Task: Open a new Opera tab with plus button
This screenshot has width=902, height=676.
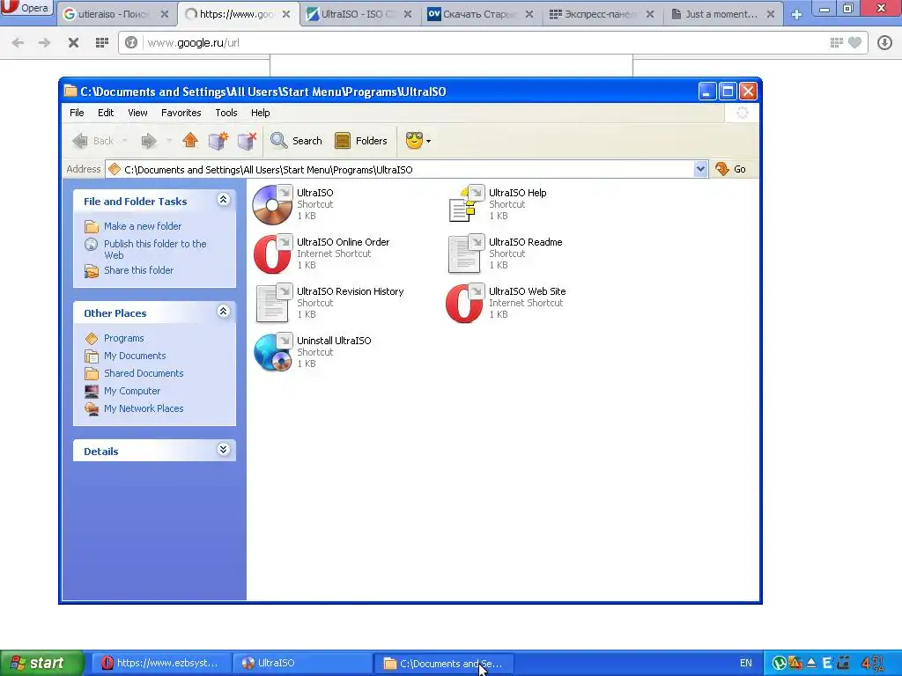Action: (x=796, y=14)
